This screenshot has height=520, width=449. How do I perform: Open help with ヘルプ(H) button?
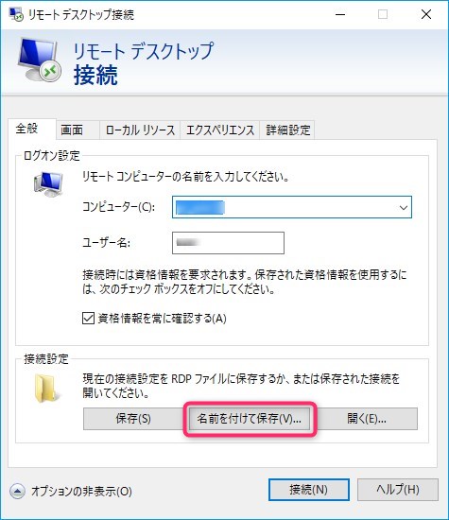click(398, 490)
